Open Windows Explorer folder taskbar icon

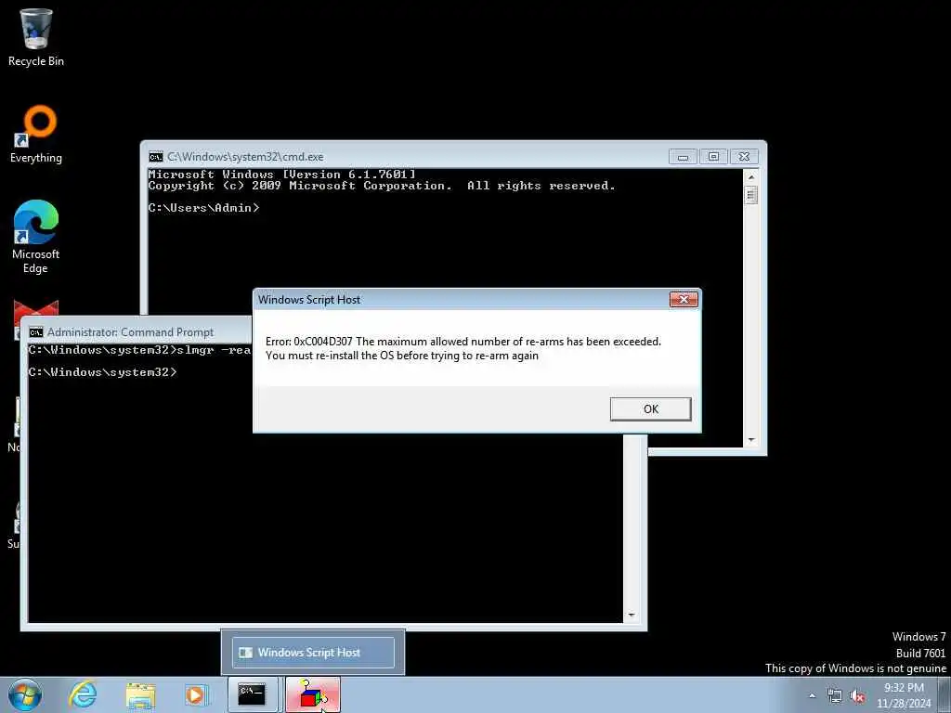141,694
